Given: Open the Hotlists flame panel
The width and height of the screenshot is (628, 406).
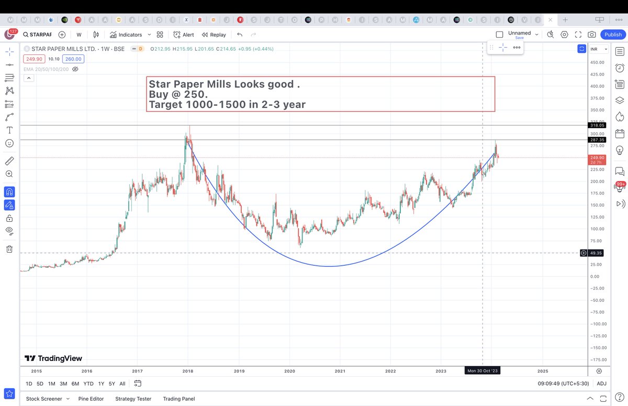Looking at the screenshot, I should (620, 116).
